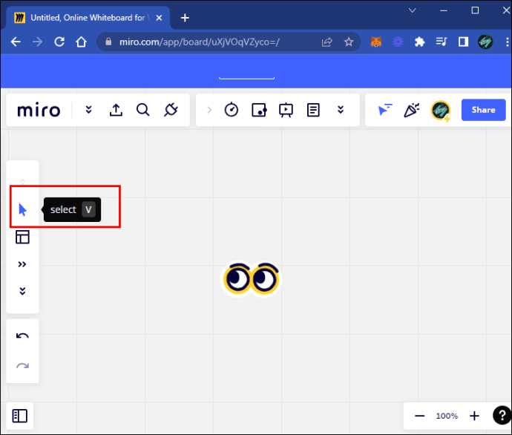Viewport: 512px width, 435px height.
Task: Open the notes icon in toolbar
Action: click(313, 110)
